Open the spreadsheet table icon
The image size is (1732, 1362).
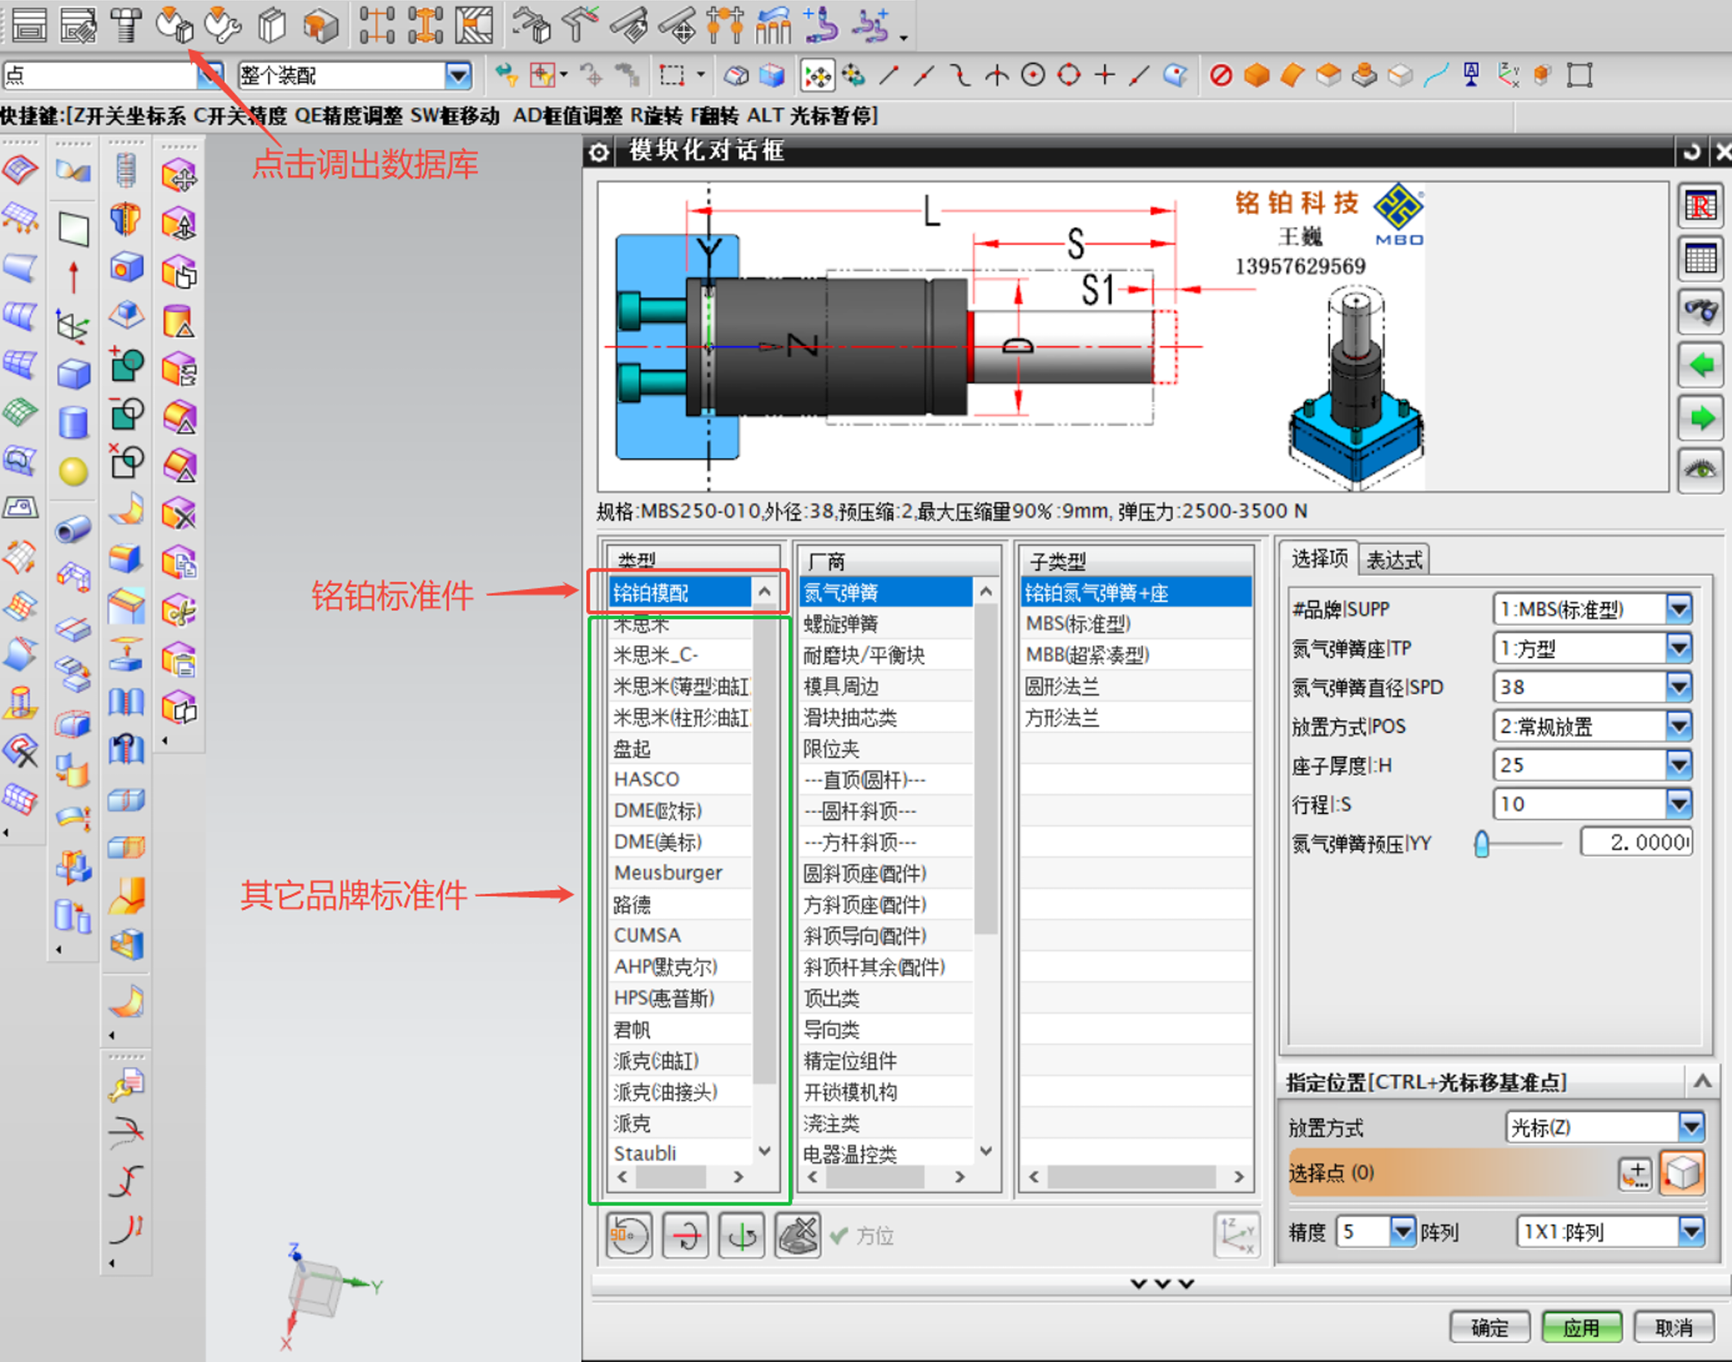1700,259
